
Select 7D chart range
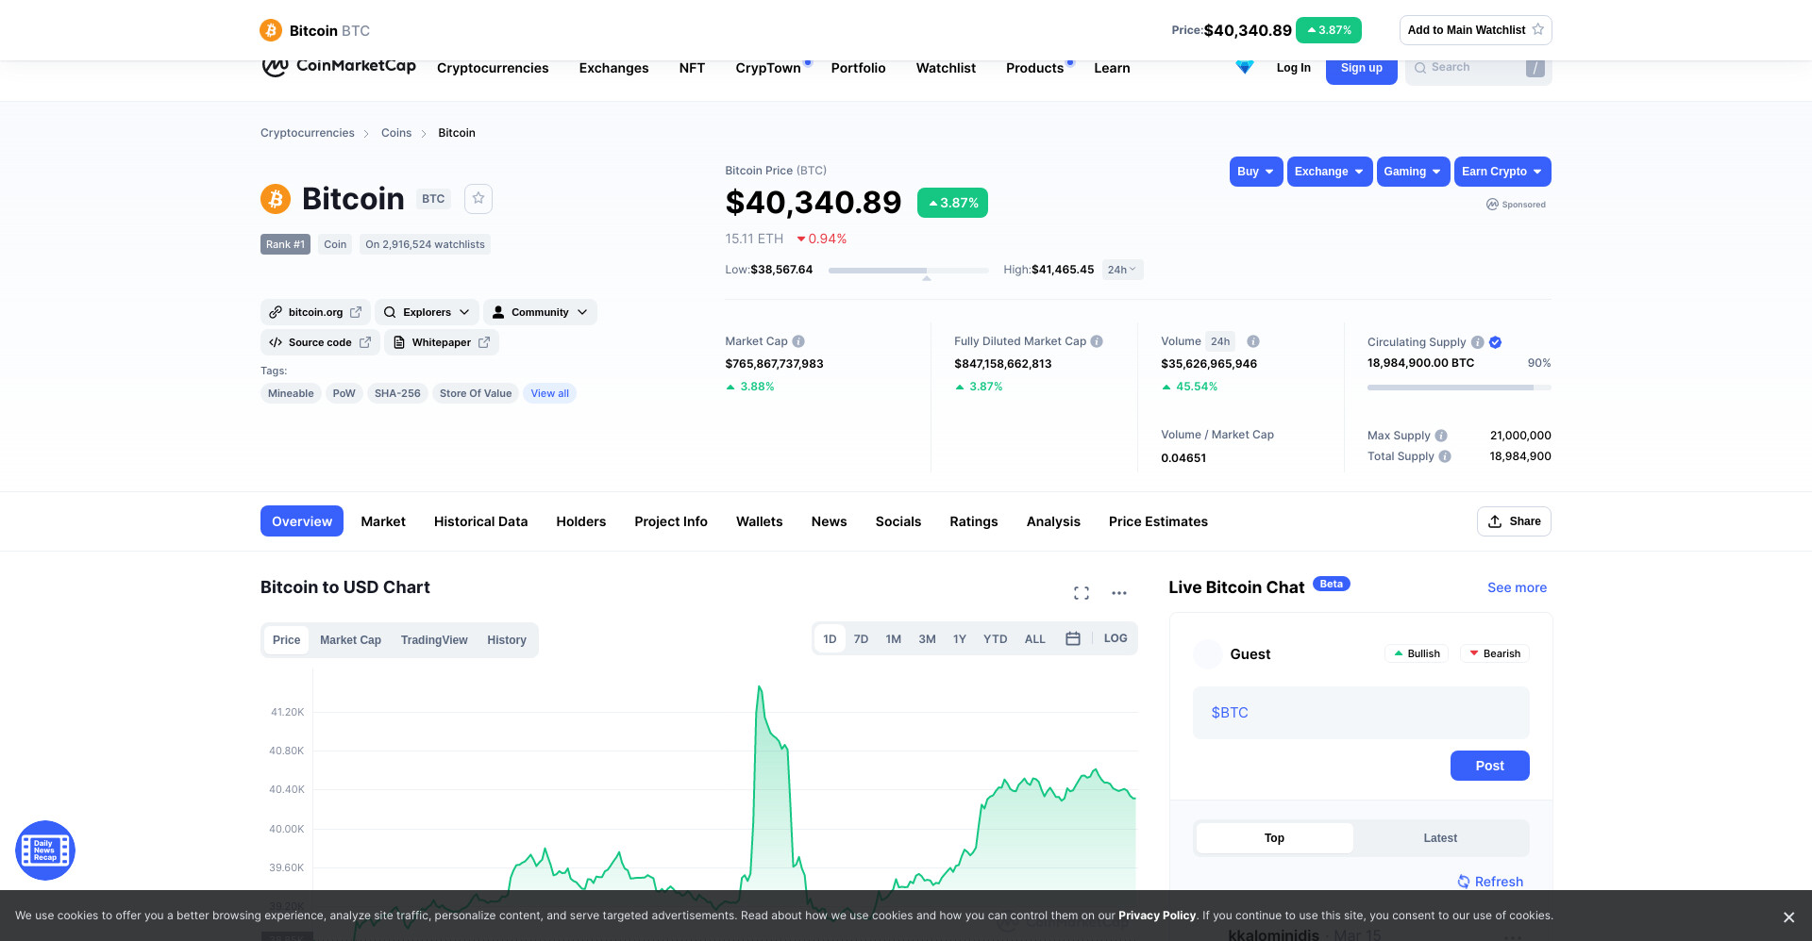pyautogui.click(x=861, y=638)
